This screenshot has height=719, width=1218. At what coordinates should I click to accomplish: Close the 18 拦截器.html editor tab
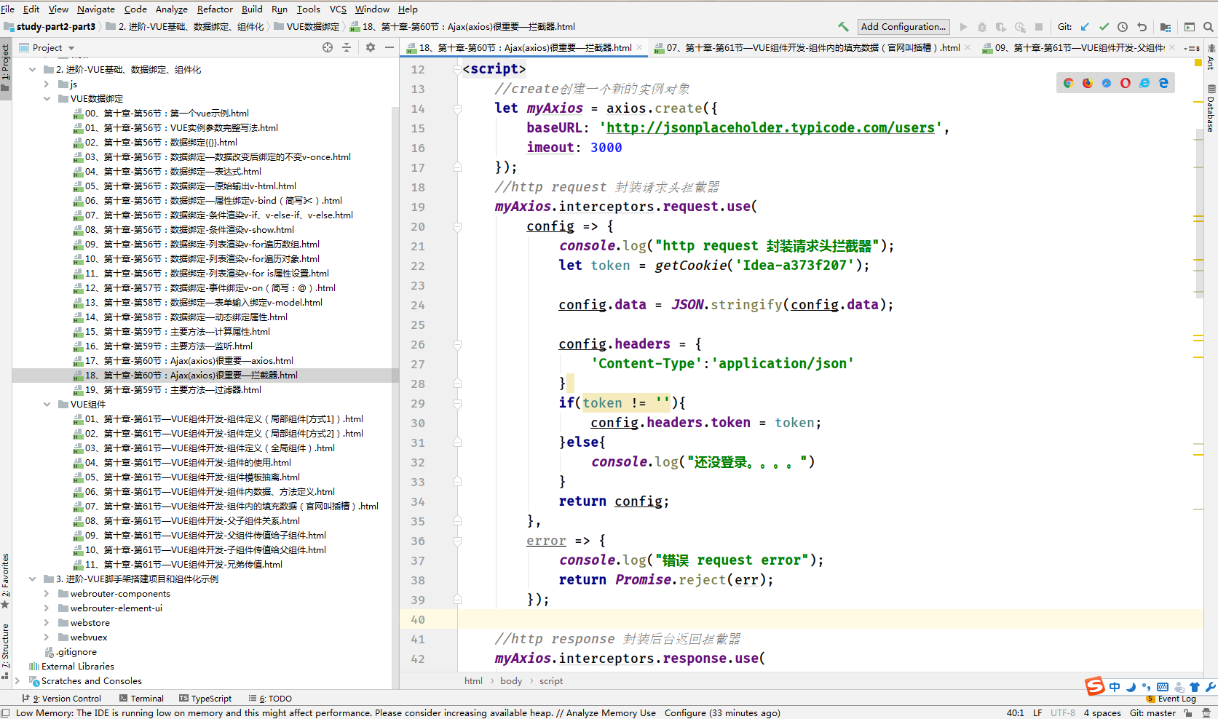click(640, 48)
